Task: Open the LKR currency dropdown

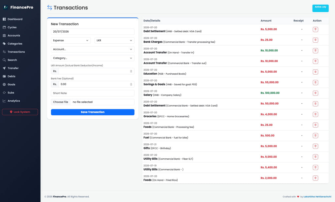Action: (114, 40)
